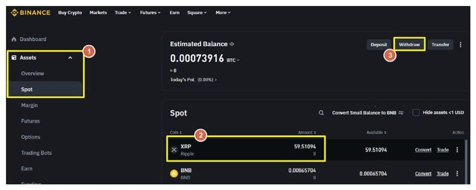This screenshot has width=476, height=190.
Task: Toggle the Estimated Balance eye icon
Action: tap(232, 44)
